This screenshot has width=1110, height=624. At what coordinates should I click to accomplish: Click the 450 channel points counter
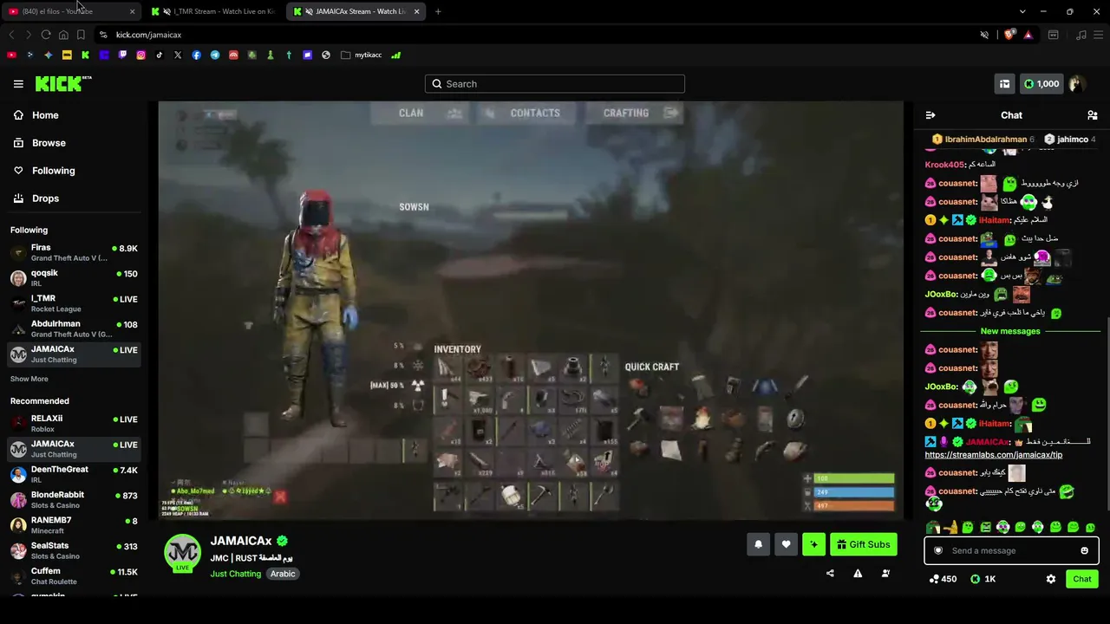pyautogui.click(x=943, y=579)
